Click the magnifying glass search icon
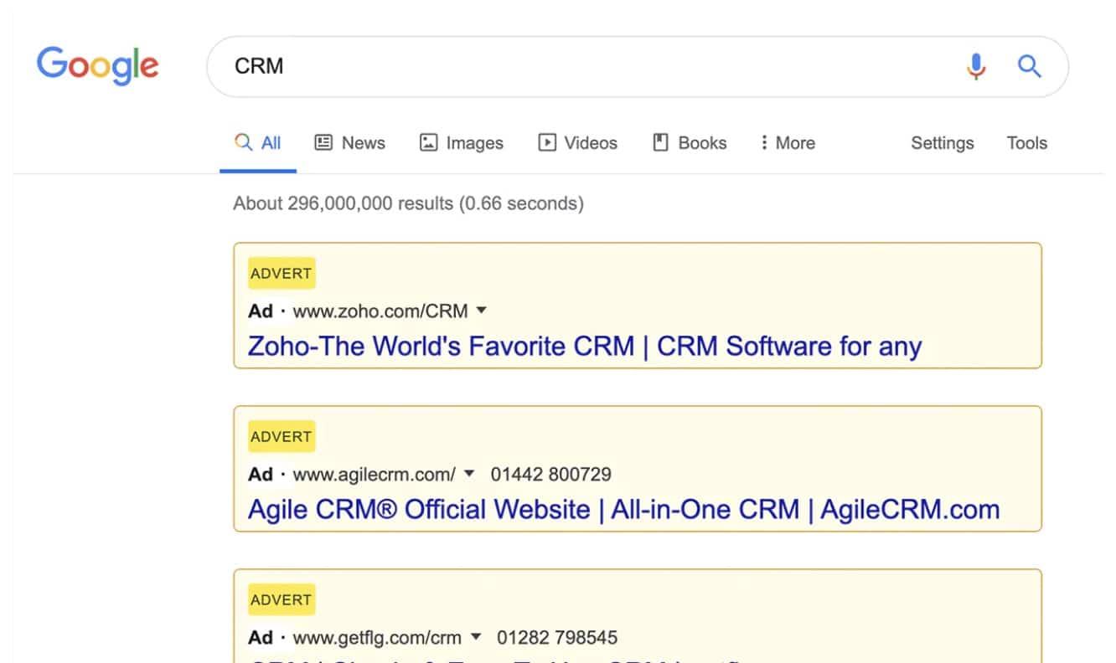This screenshot has width=1116, height=663. pyautogui.click(x=1029, y=65)
